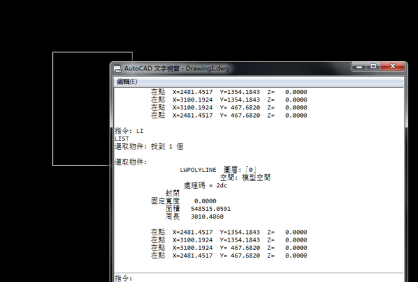Close the AutoCAD 文字視窗 window
The width and height of the screenshot is (418, 282).
392,66
